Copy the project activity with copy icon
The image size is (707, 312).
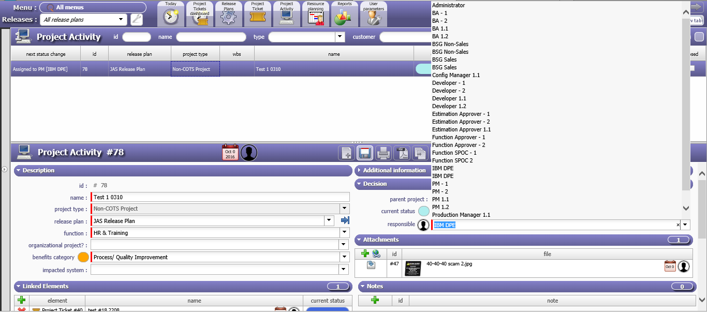[x=420, y=153]
